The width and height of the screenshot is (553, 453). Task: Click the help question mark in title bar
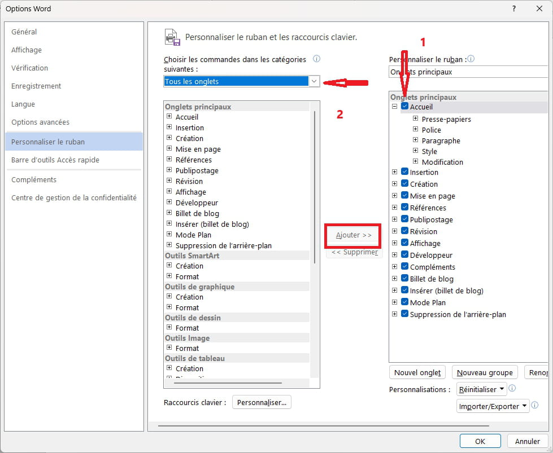pyautogui.click(x=514, y=8)
